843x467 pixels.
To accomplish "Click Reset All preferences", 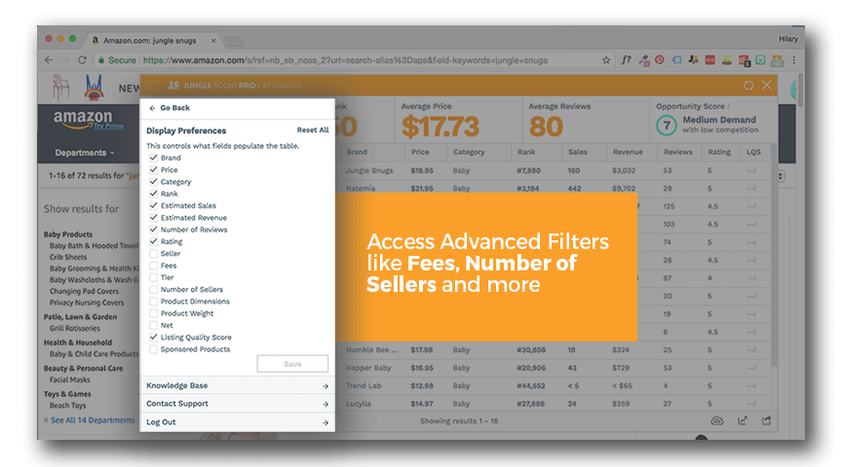I will 313,130.
